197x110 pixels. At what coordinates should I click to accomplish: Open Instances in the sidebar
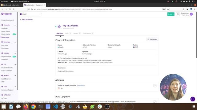pos(5,28)
